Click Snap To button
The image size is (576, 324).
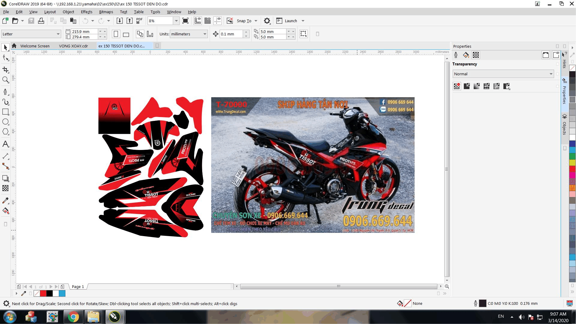click(244, 21)
